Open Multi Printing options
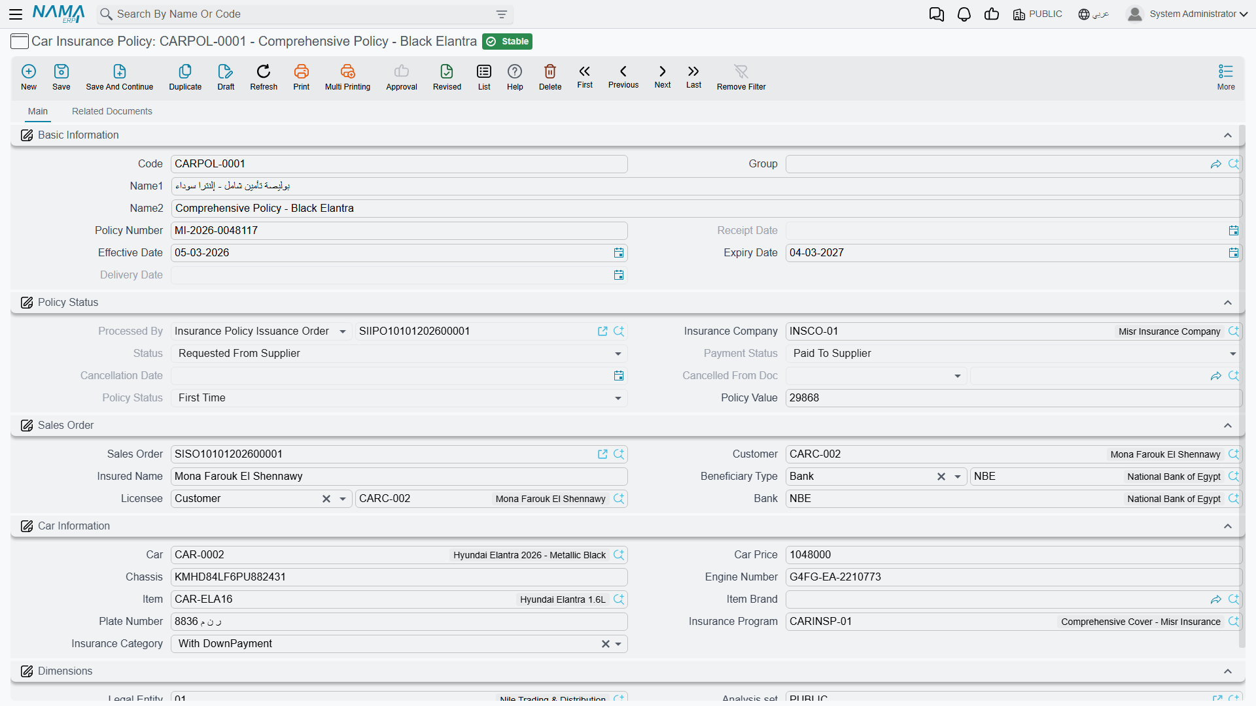The height and width of the screenshot is (706, 1256). tap(347, 76)
